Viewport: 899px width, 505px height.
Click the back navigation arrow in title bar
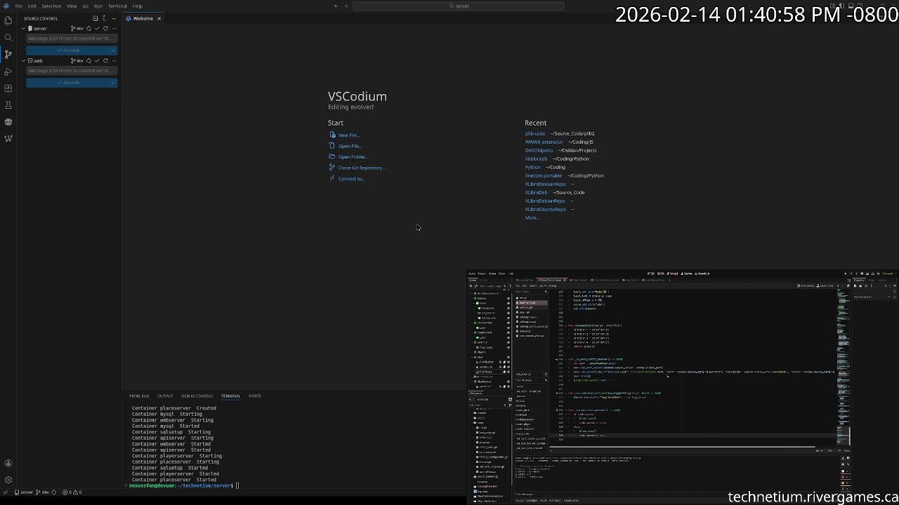click(336, 6)
